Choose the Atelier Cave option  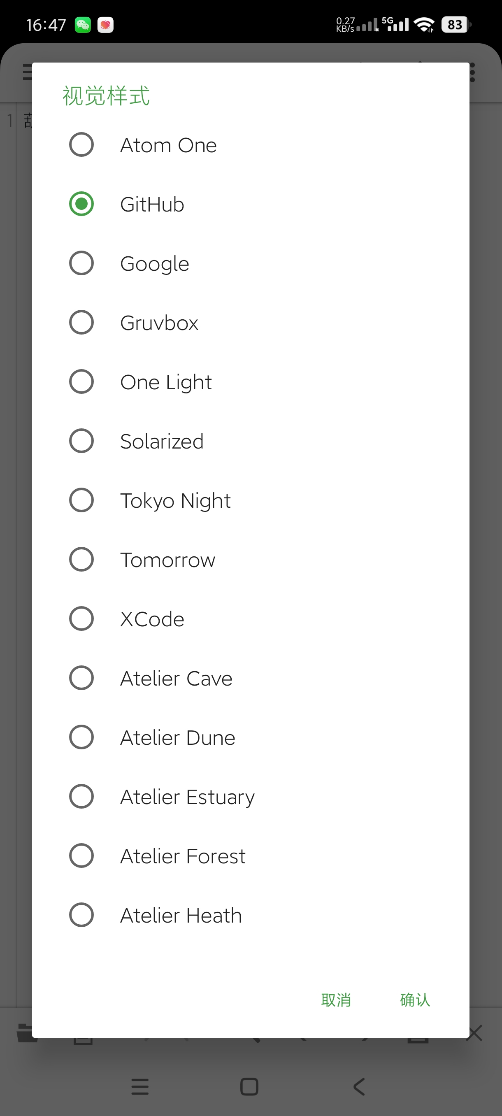pyautogui.click(x=81, y=678)
